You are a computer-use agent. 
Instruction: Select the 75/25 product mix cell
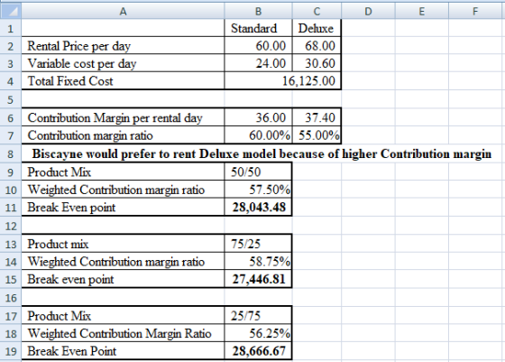(258, 244)
